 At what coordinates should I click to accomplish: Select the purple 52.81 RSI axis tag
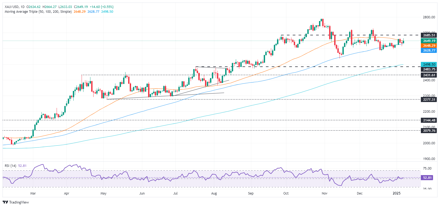point(427,178)
